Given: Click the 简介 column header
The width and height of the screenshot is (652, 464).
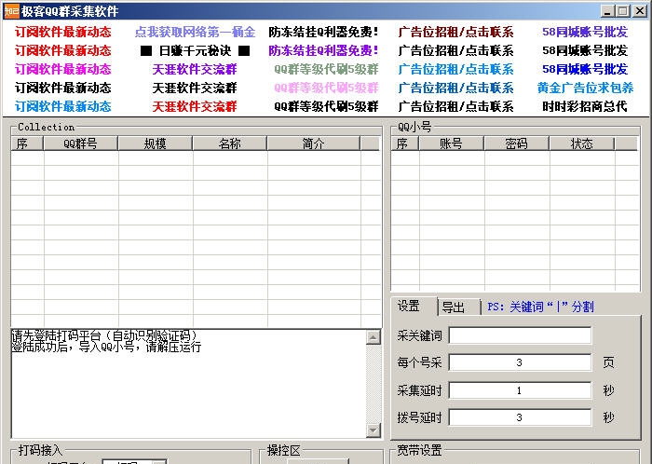Looking at the screenshot, I should tap(314, 143).
